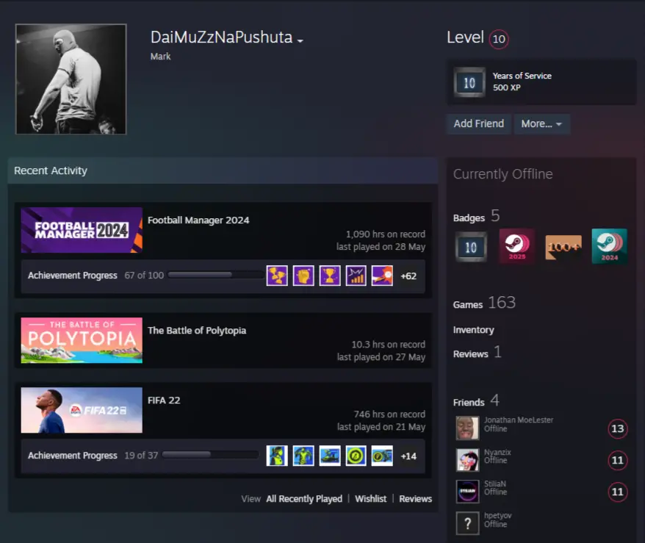The height and width of the screenshot is (543, 645).
Task: Open the More... dropdown menu
Action: [541, 124]
